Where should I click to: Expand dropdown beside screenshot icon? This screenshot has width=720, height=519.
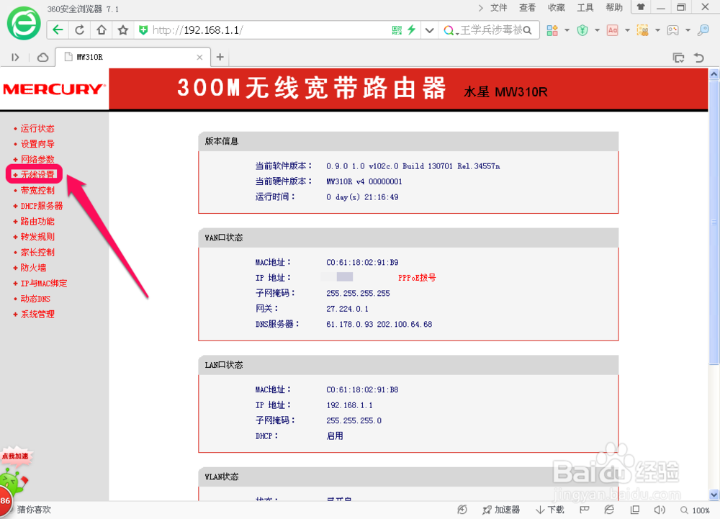click(x=688, y=30)
